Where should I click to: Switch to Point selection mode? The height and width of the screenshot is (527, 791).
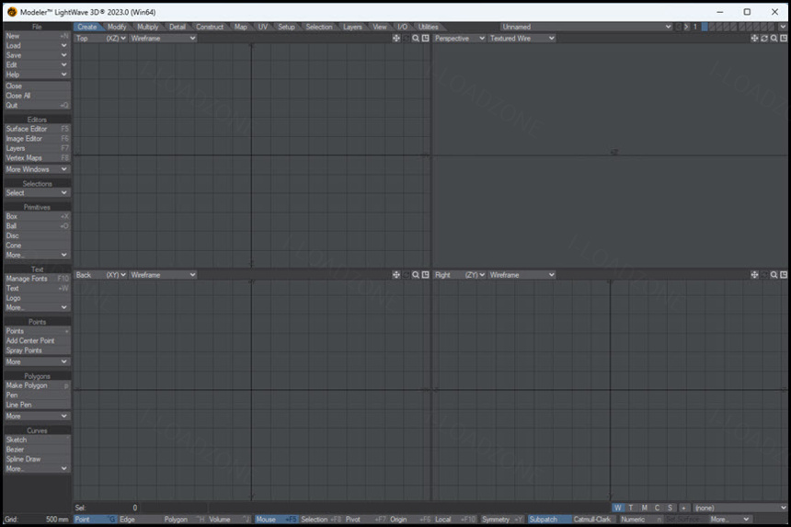[x=96, y=520]
